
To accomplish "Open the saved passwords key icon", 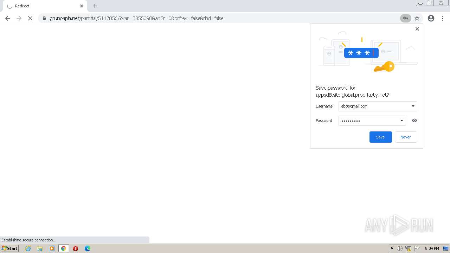I will (406, 18).
